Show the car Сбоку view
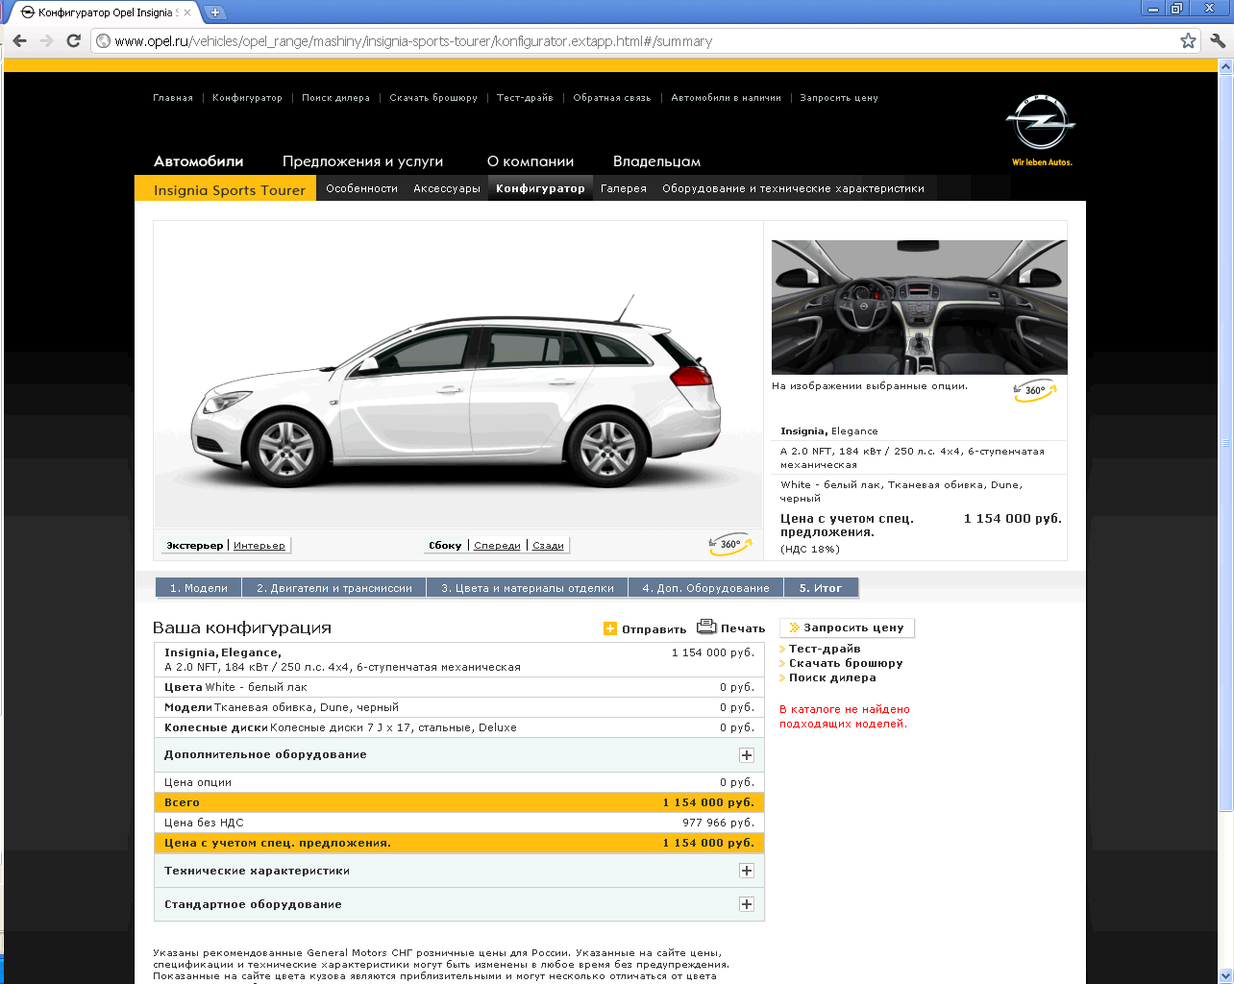This screenshot has width=1234, height=984. 445,546
